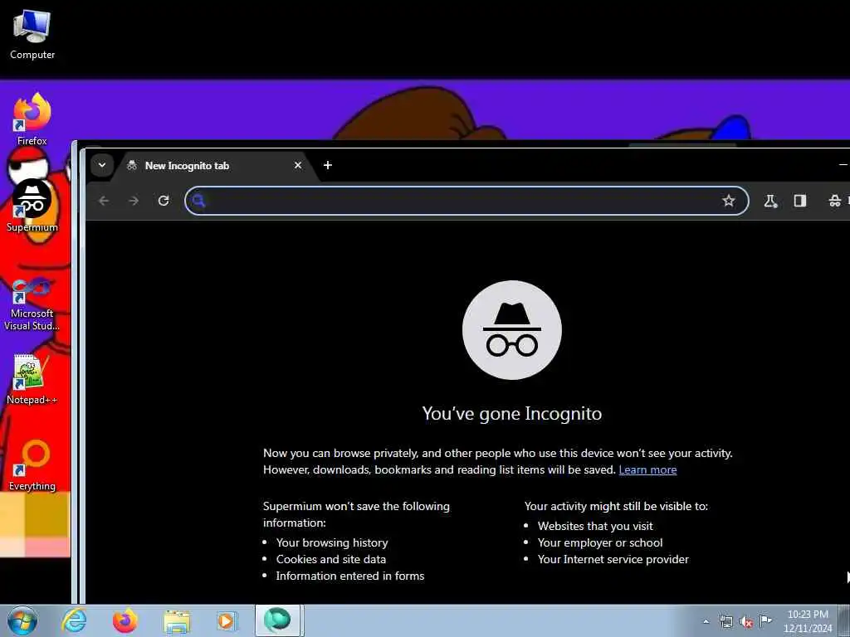The width and height of the screenshot is (850, 637).
Task: Select the Microsoft Visual Studio desktop shortcut
Action: click(x=32, y=304)
